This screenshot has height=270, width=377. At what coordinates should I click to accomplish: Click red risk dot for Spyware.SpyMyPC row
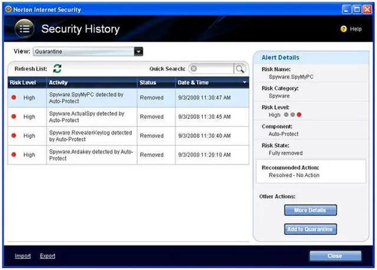pos(14,98)
